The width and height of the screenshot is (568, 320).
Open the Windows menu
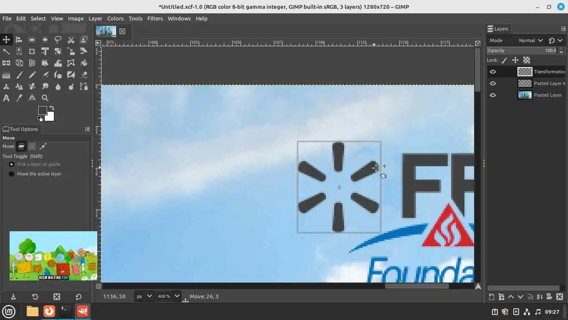click(179, 18)
